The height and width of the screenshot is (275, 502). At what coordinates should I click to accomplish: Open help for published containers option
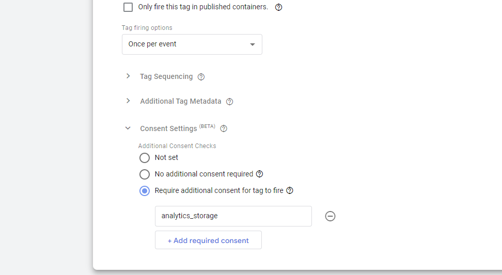[x=278, y=7]
